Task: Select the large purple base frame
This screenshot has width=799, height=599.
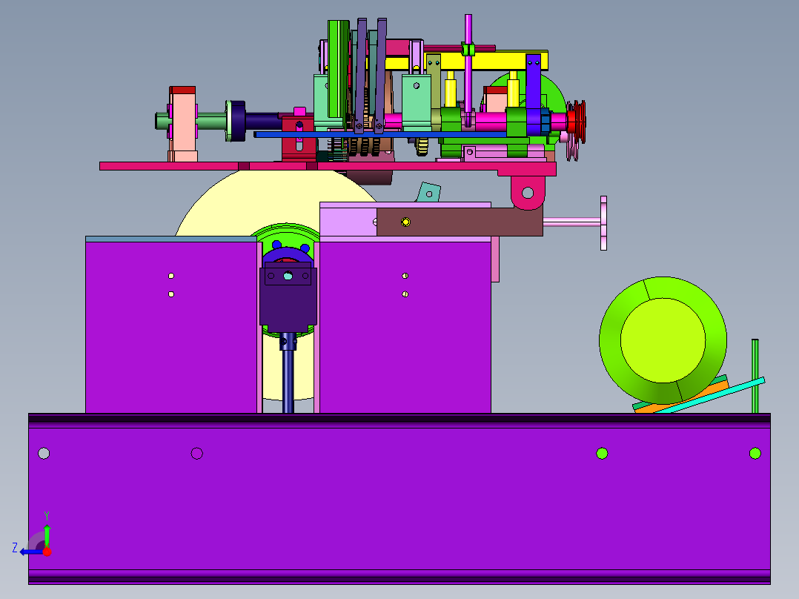Action: pyautogui.click(x=399, y=499)
